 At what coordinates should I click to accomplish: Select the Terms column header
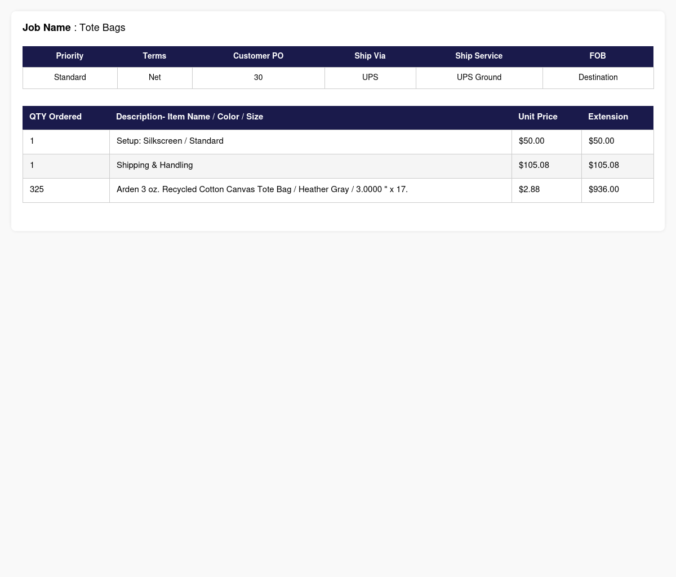point(154,56)
